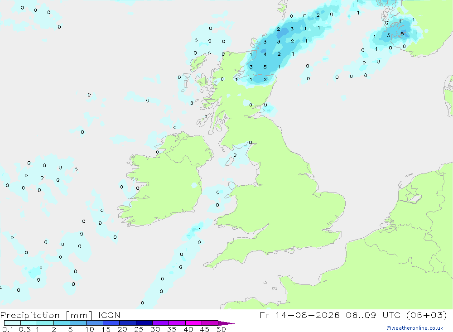Viewport: 453px width, 332px height.
Task: Select the 35–40 mm purple legend swatch
Action: coord(177,323)
